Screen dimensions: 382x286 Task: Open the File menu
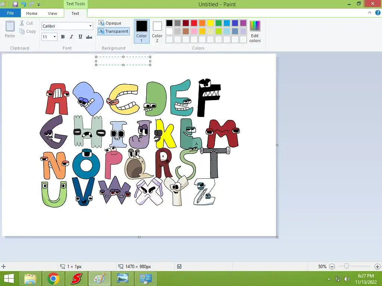10,13
